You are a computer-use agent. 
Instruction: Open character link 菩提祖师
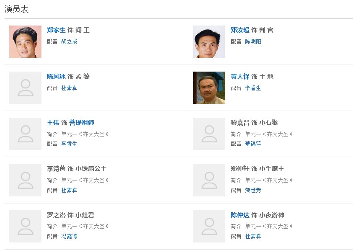tap(82, 123)
